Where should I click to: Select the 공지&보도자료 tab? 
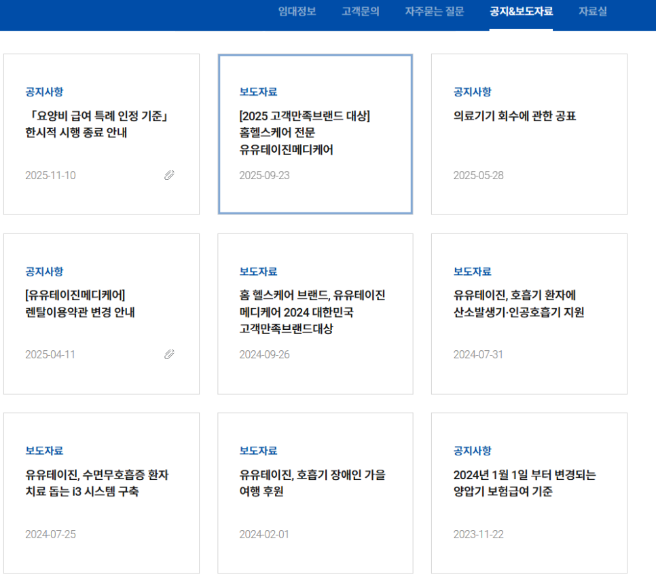(x=521, y=12)
